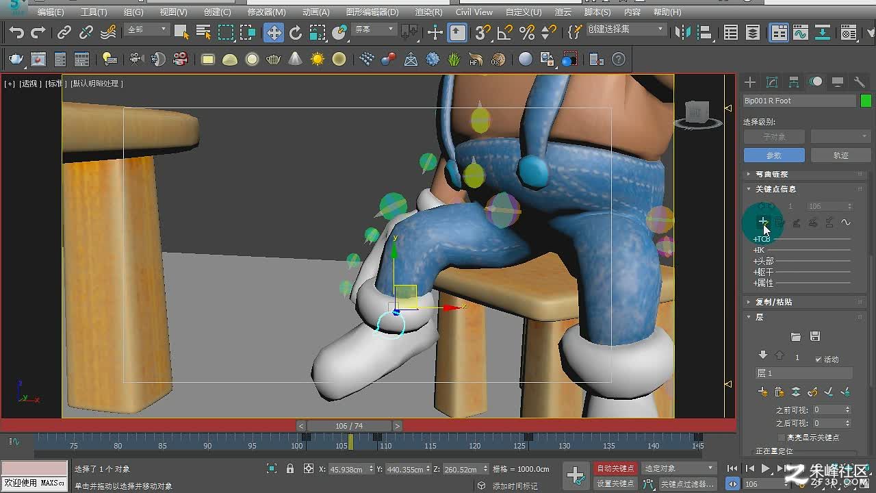Click the 之前可视 spinner arrows
876x493 pixels.
[848, 409]
